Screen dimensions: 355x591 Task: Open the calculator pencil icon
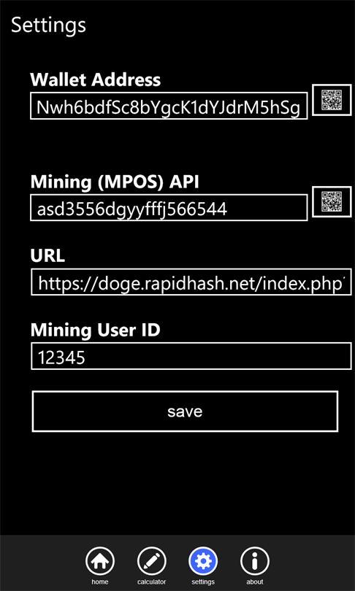pyautogui.click(x=152, y=561)
